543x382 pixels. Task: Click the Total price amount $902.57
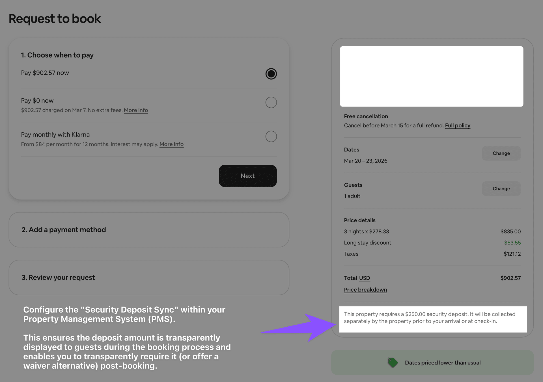coord(510,278)
